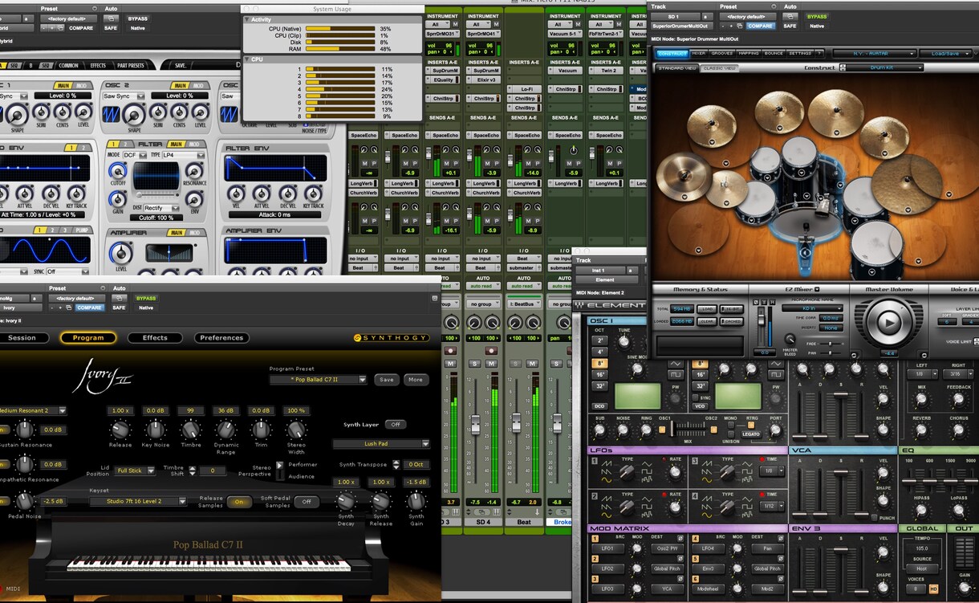Click the Master Volume dial in Superior Drummer
Screen dimensions: 979x603
pyautogui.click(x=888, y=322)
